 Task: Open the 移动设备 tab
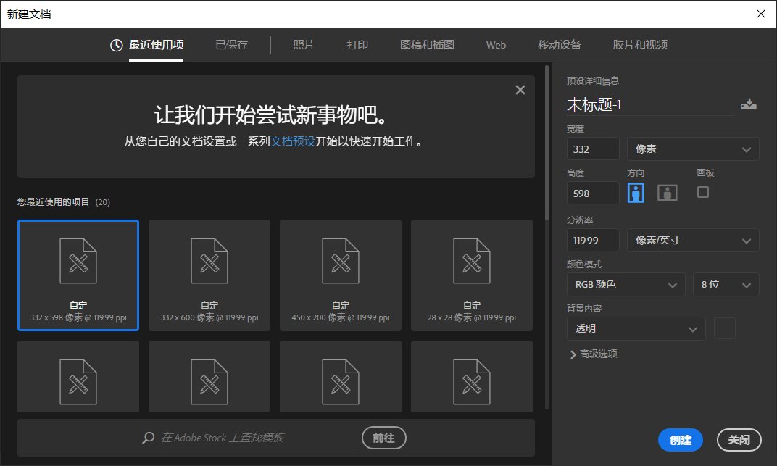(x=559, y=45)
